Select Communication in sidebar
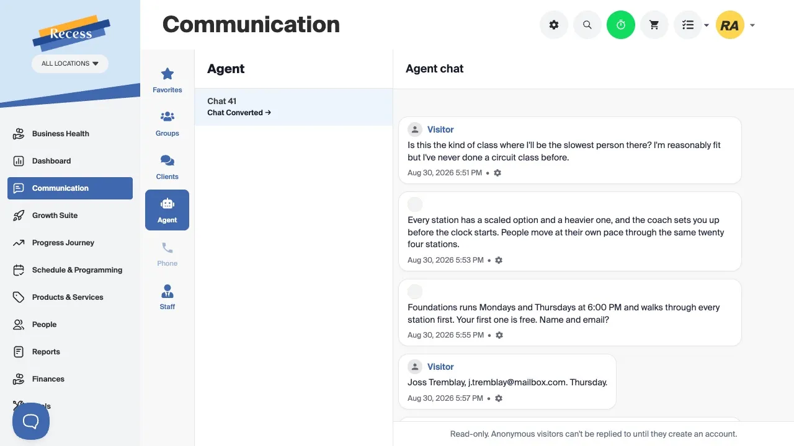The image size is (794, 446). [70, 188]
